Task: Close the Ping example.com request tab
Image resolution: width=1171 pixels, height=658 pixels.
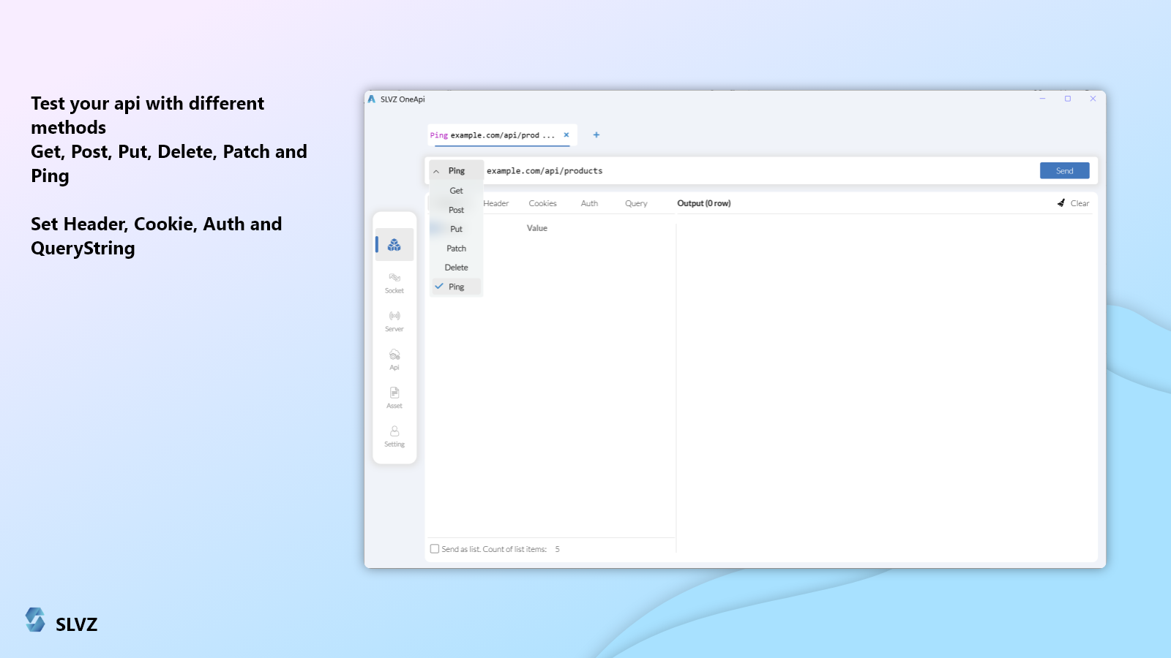Action: [566, 135]
